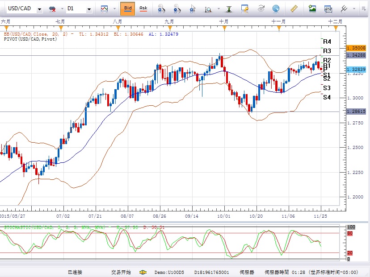The image size is (370, 277).
Task: Click the 伺服器時間 01:28 server time entry
Action: point(311,272)
